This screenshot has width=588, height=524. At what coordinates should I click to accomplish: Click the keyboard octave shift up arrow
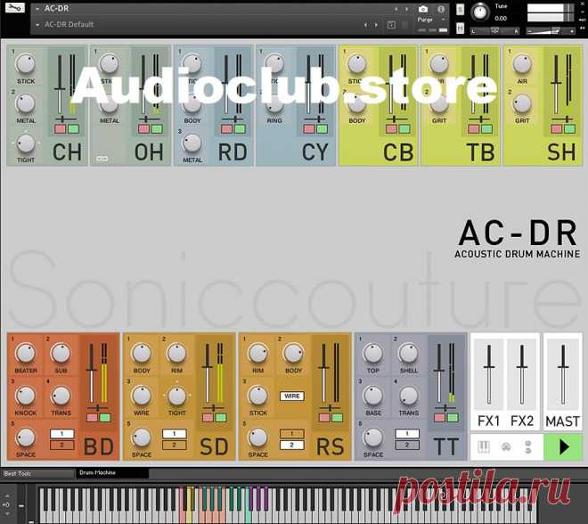7,495
